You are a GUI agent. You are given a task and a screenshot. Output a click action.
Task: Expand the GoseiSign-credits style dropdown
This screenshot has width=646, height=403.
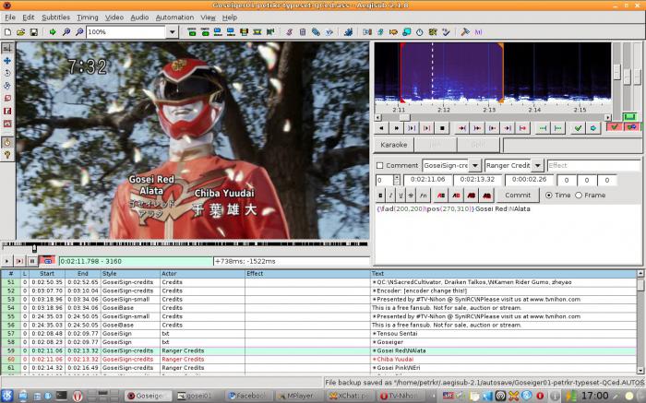click(474, 165)
